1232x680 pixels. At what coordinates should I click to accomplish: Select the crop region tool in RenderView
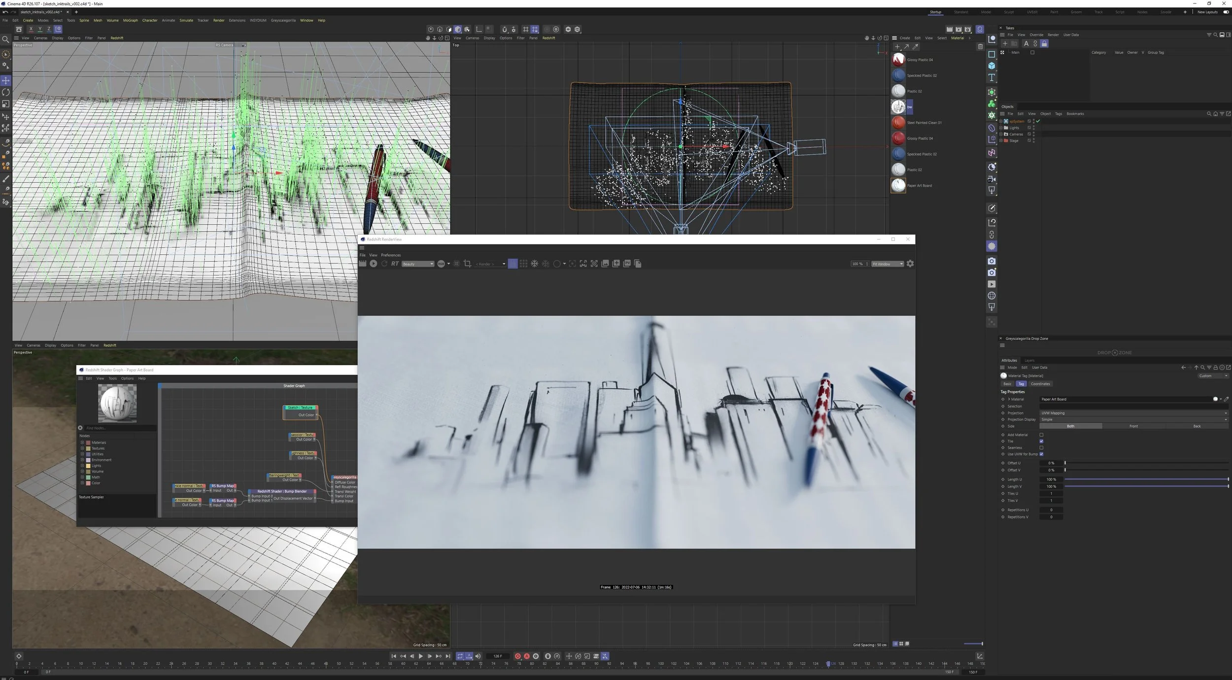coord(467,264)
